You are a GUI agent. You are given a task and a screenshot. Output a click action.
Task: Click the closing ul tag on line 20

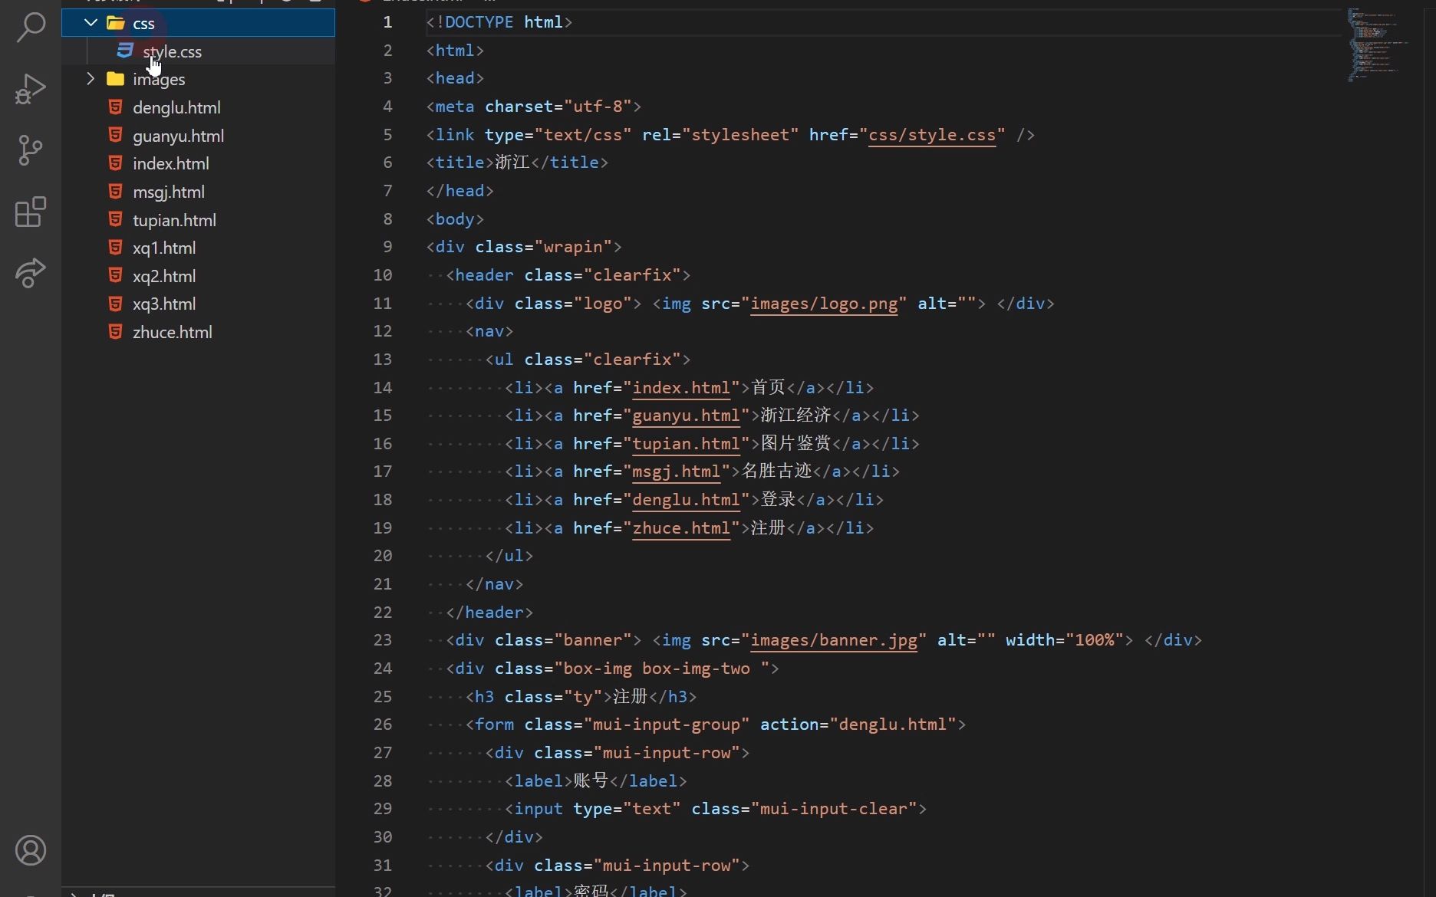pos(509,556)
